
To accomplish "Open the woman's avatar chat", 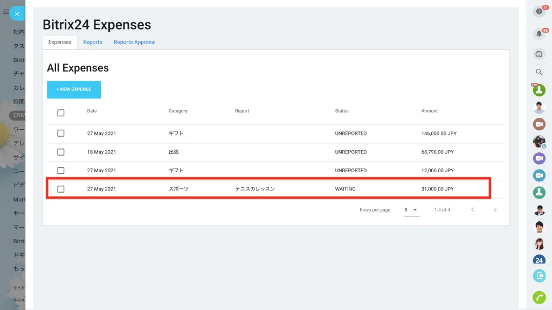I will [x=539, y=244].
